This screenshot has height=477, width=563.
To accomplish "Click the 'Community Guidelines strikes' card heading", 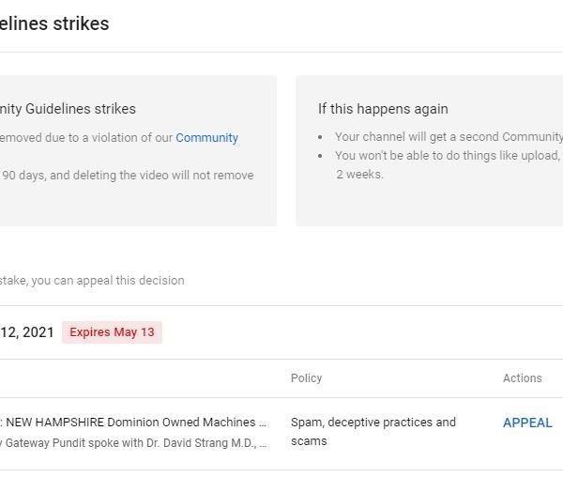I will click(x=68, y=109).
